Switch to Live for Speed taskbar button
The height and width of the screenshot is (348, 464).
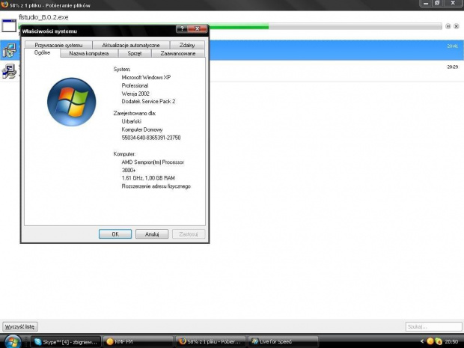coord(283,342)
